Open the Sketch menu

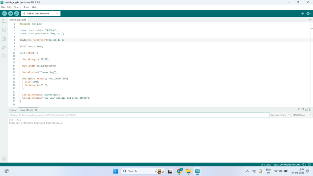pyautogui.click(x=17, y=7)
